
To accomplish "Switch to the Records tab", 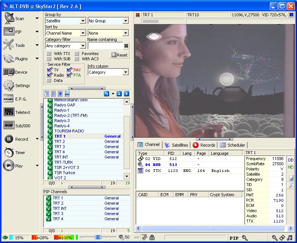I will click(x=204, y=145).
